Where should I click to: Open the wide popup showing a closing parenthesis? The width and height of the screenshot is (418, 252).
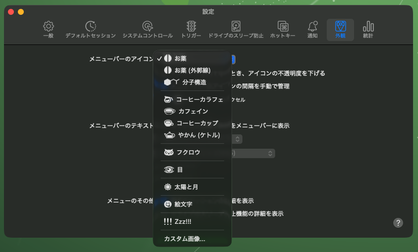253,154
